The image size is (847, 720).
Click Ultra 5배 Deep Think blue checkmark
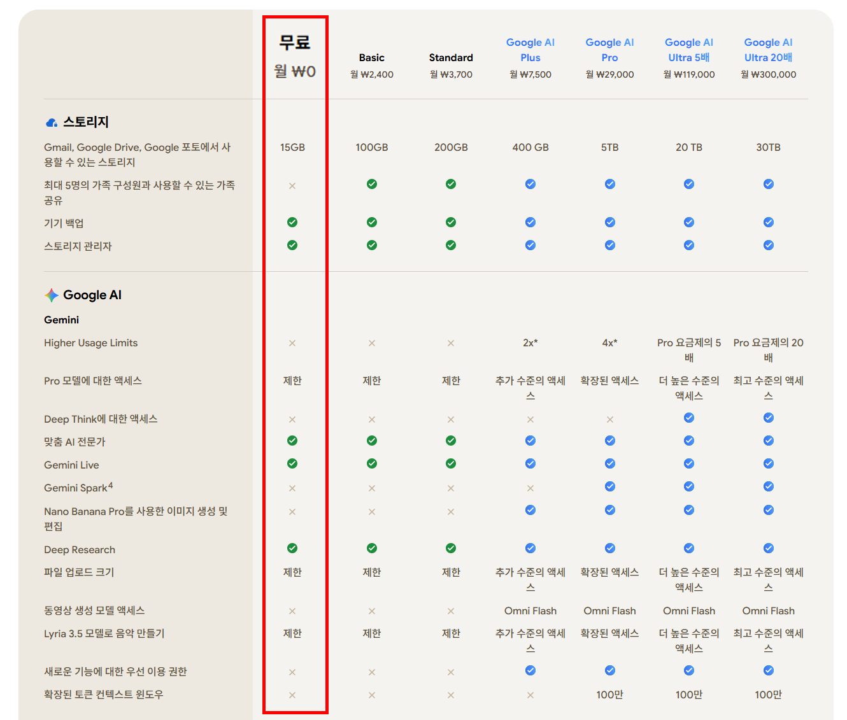689,418
